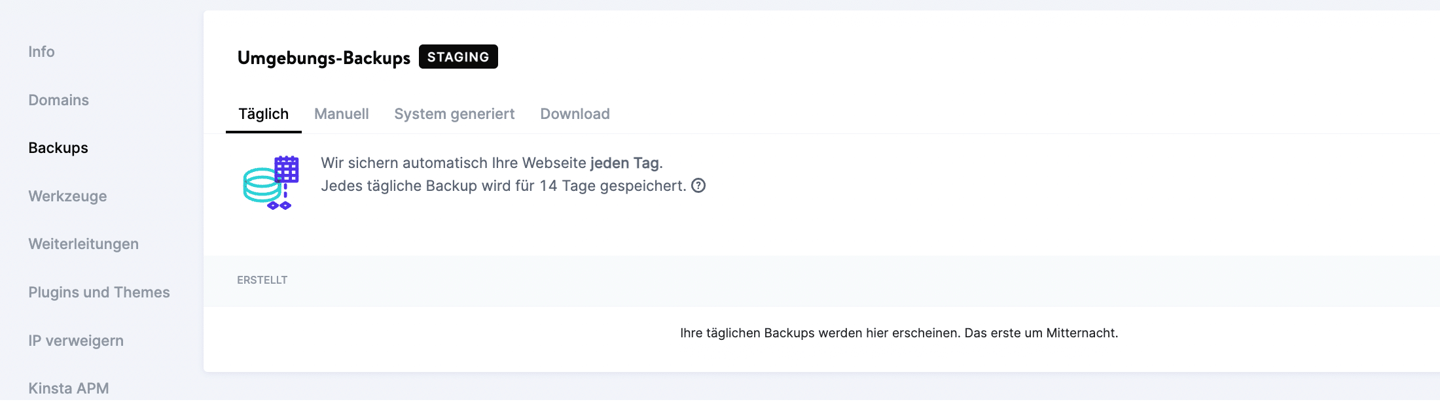Click the Domains menu entry
The height and width of the screenshot is (404, 1440).
click(58, 100)
